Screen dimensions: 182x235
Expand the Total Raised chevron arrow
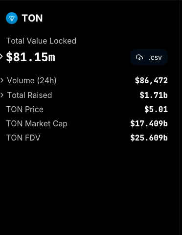(2, 95)
